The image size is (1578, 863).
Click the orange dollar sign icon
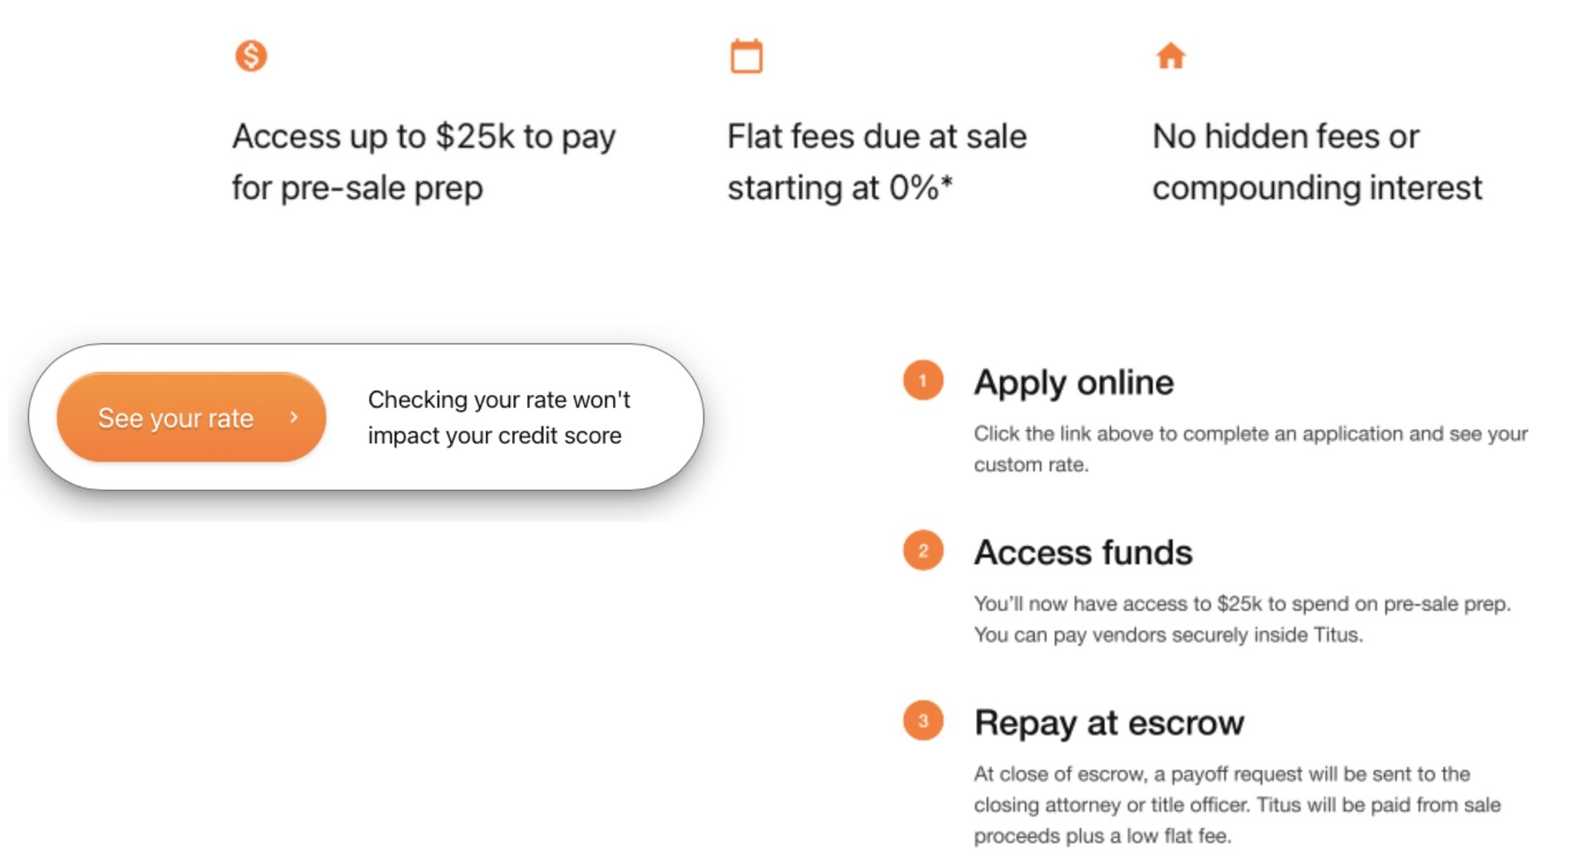click(251, 56)
